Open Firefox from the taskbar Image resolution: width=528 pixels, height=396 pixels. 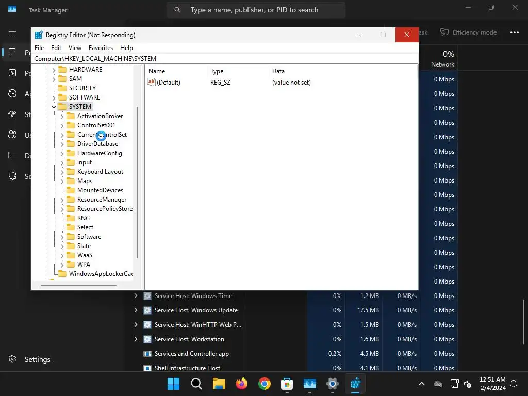(241, 384)
